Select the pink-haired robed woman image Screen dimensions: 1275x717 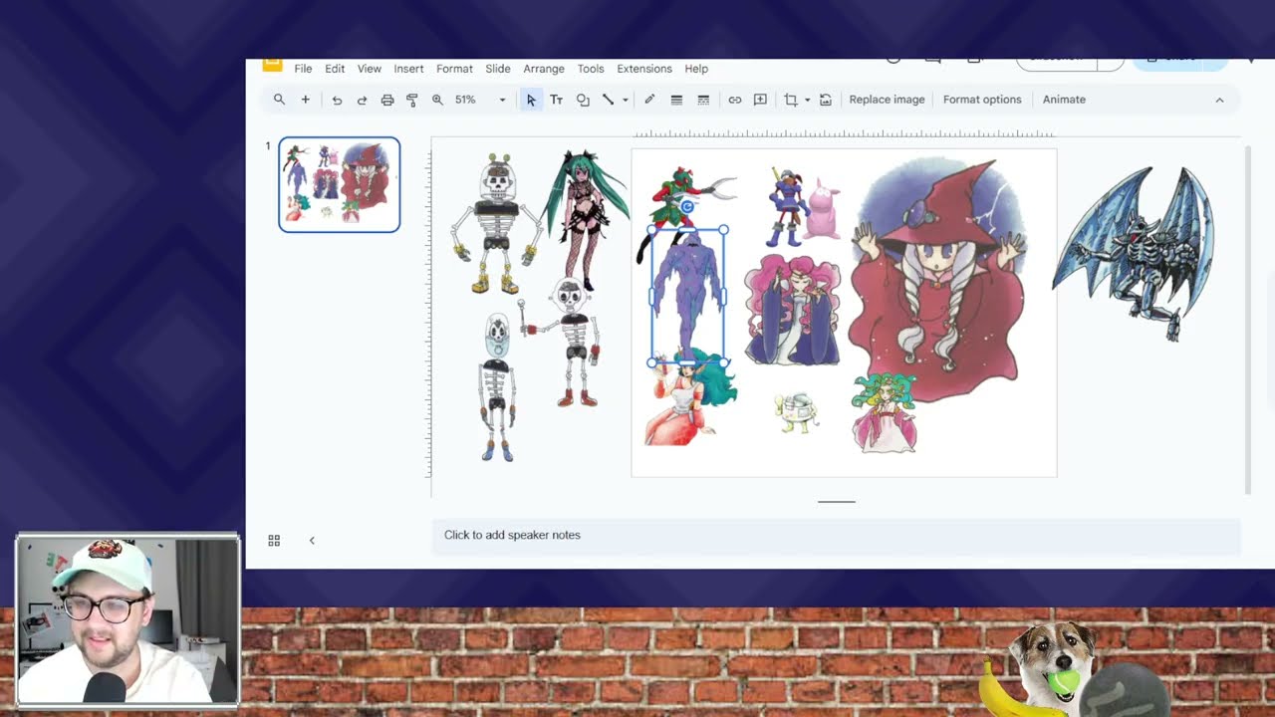coord(793,310)
